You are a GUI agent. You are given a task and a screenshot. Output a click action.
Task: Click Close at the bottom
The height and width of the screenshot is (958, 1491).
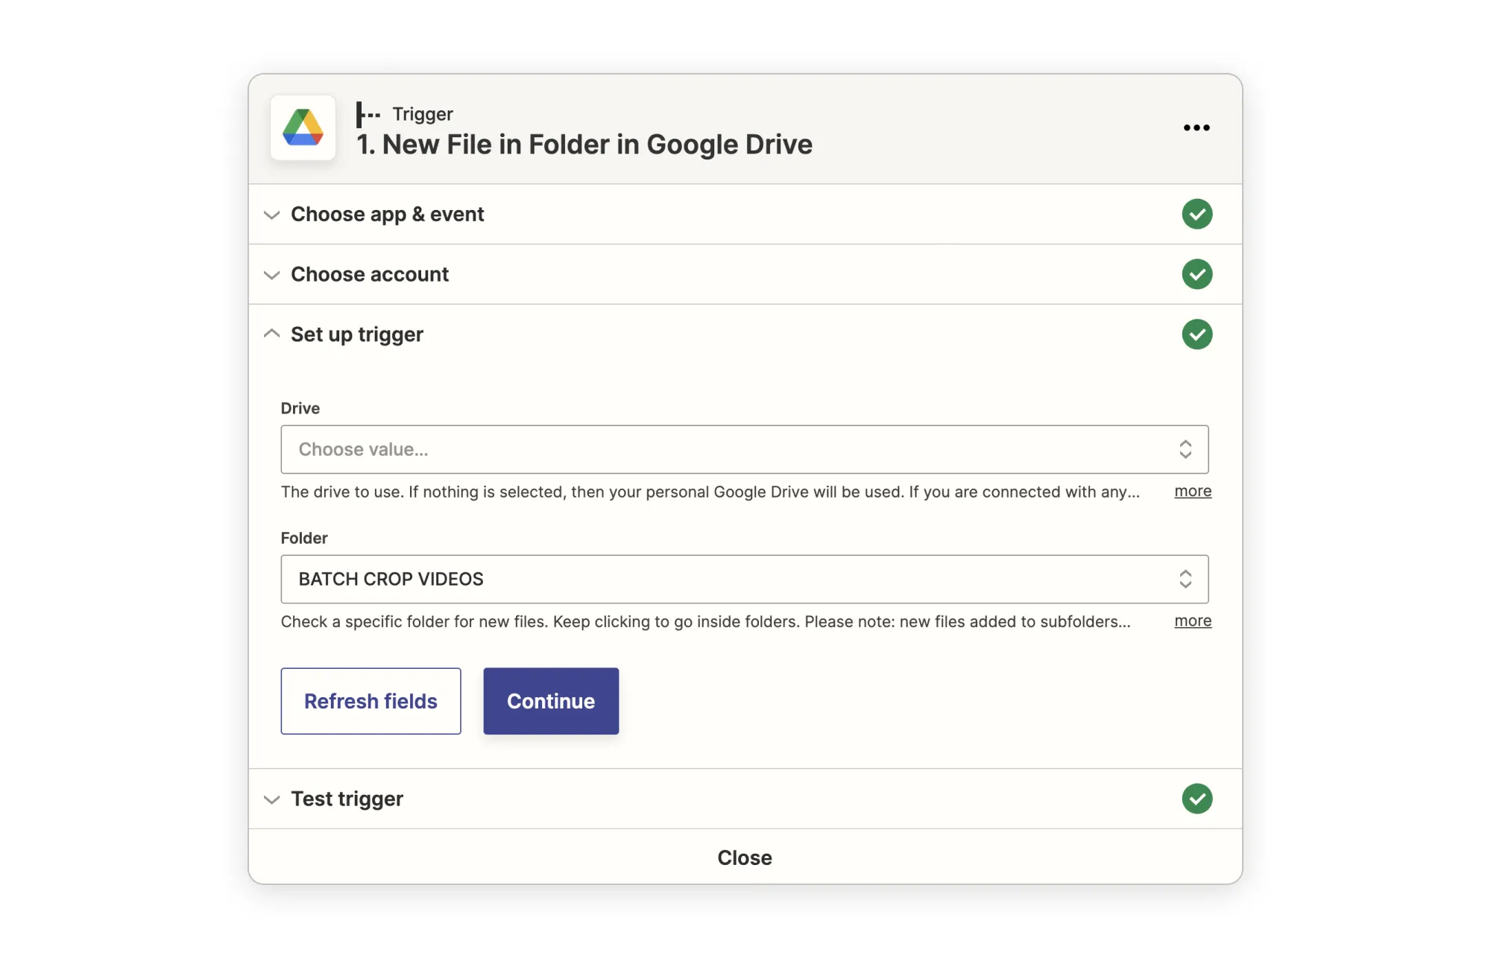click(x=745, y=857)
